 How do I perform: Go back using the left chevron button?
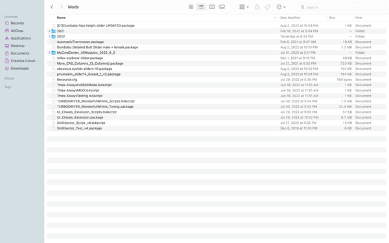point(52,7)
